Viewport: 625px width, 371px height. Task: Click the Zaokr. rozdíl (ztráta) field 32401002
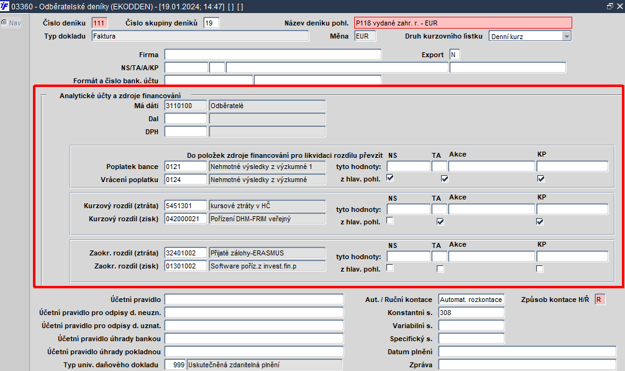(x=186, y=253)
